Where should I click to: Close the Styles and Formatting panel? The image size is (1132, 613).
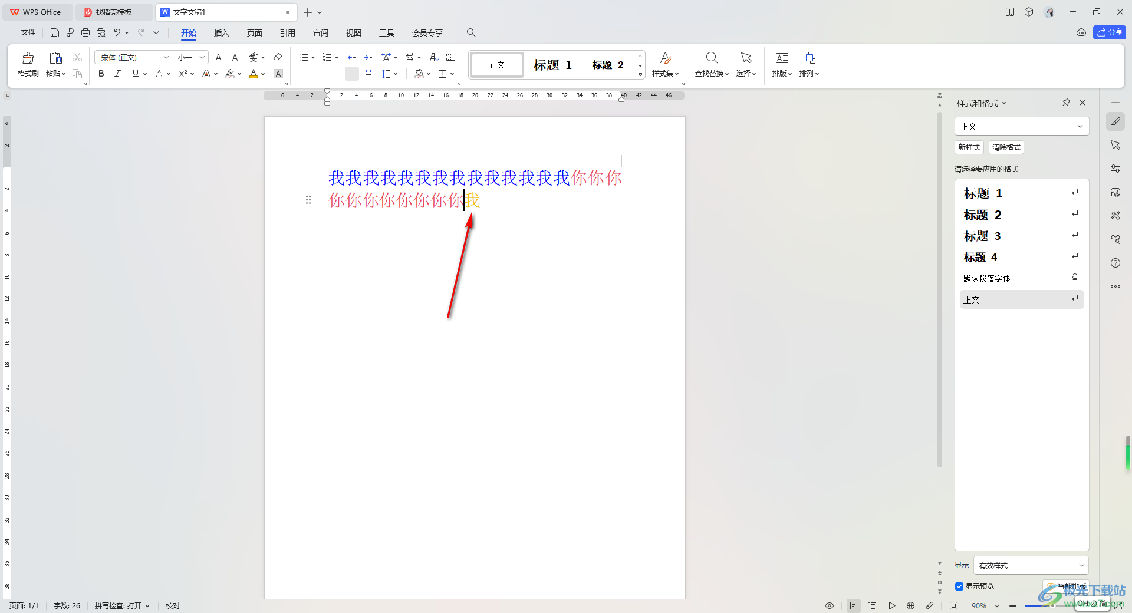(1082, 103)
